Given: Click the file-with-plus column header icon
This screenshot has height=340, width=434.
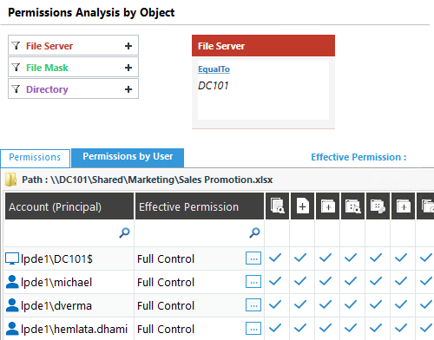Looking at the screenshot, I should 302,206.
